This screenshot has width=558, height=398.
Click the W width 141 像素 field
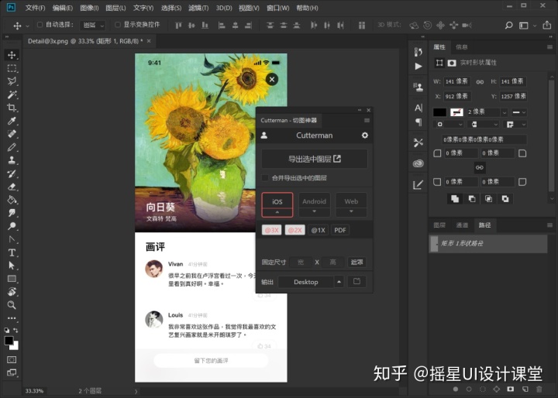(x=457, y=81)
